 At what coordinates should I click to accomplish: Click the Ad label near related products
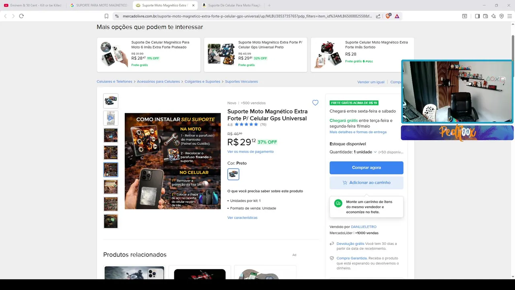coord(294,255)
